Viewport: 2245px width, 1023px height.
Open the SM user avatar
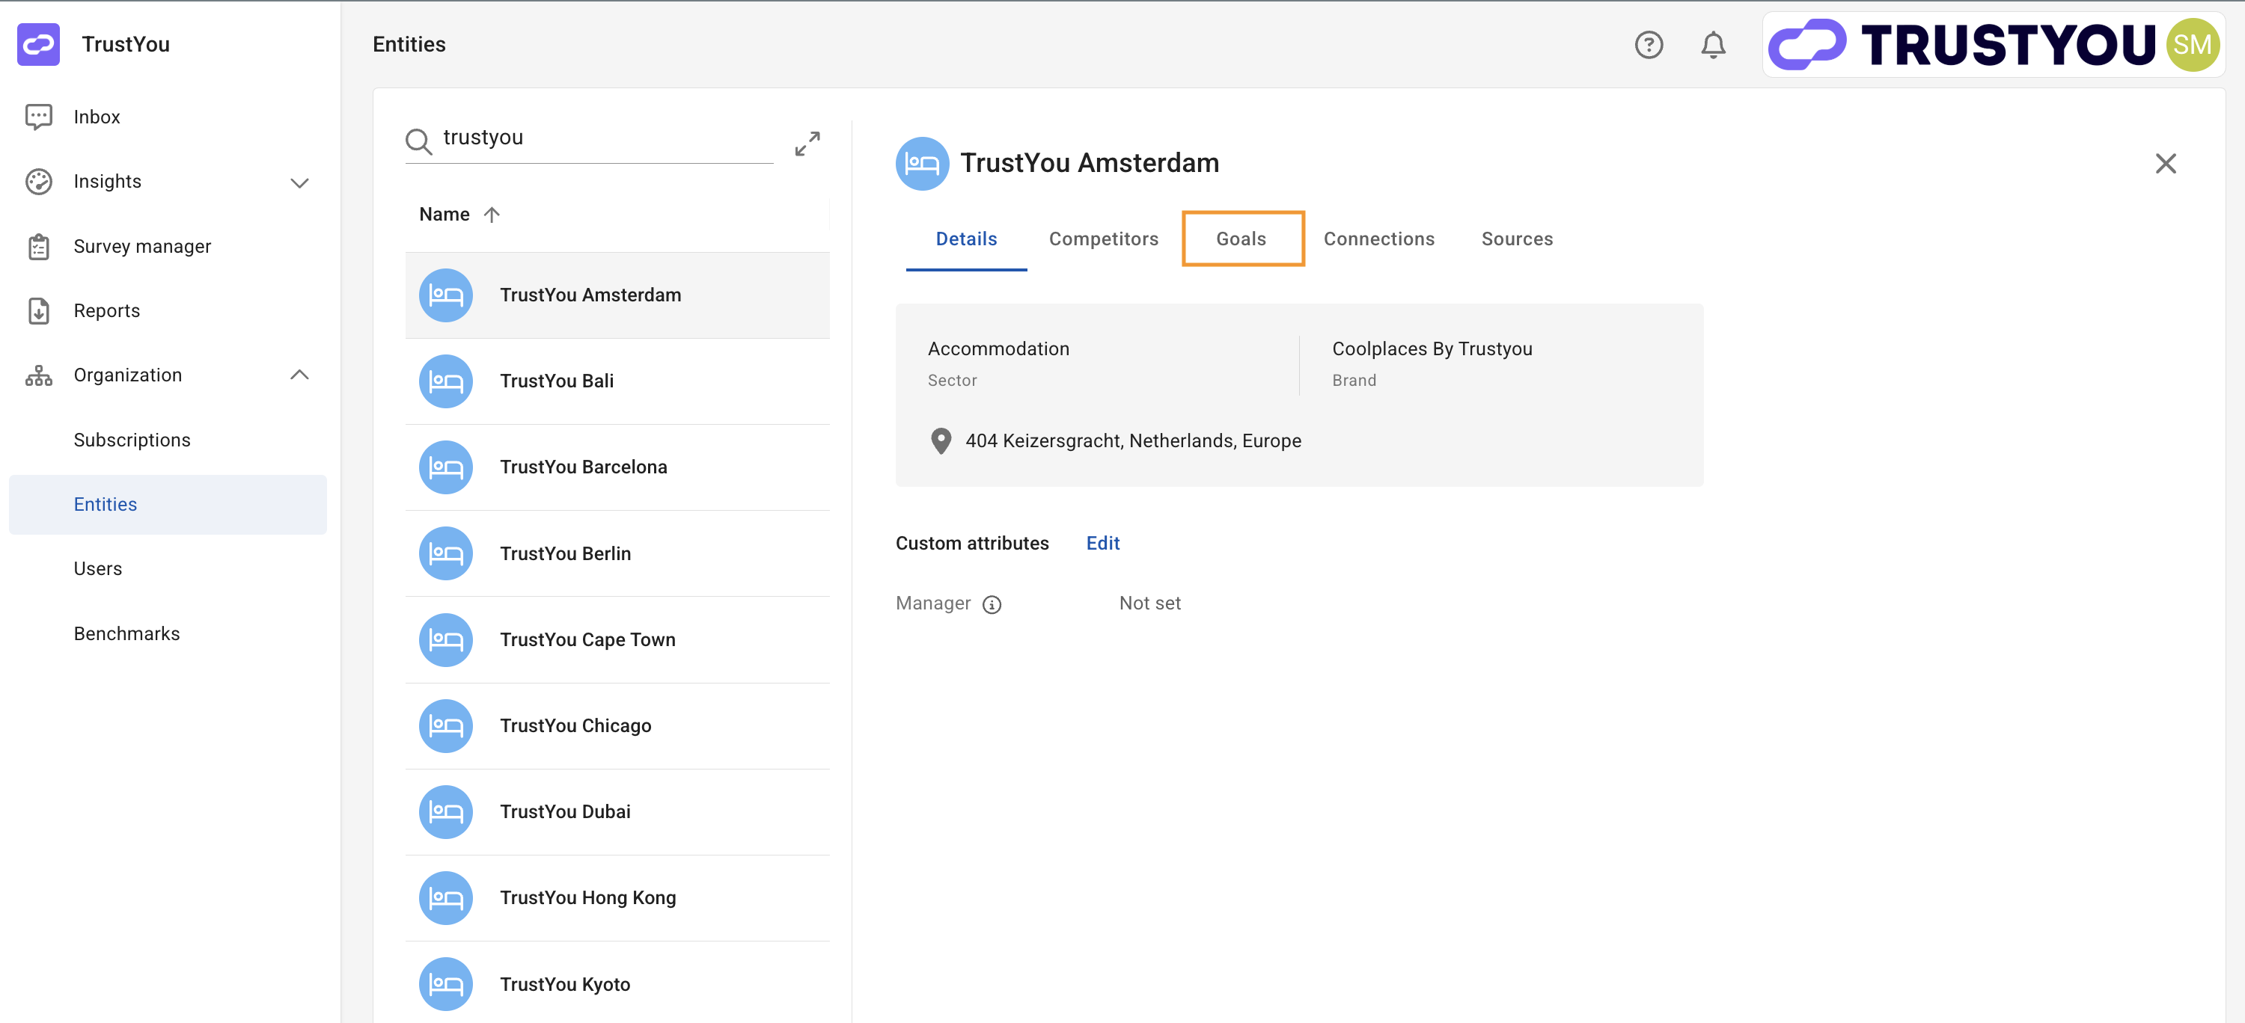coord(2192,44)
